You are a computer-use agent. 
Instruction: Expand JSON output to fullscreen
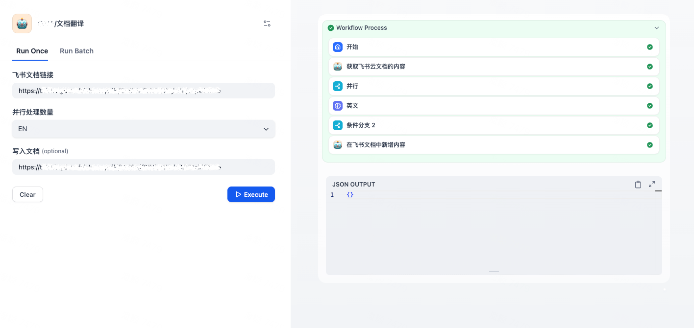[651, 184]
